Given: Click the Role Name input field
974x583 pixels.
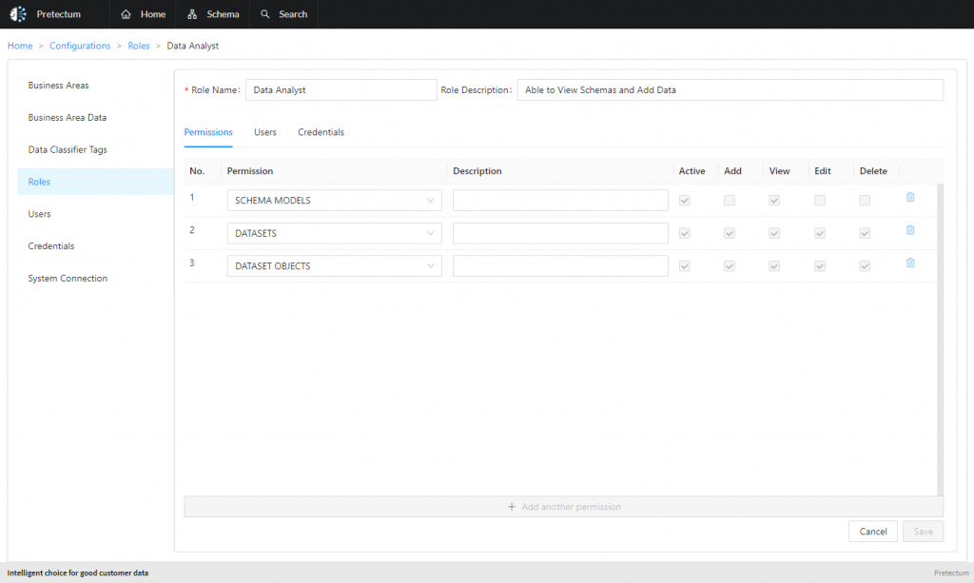Looking at the screenshot, I should click(x=341, y=90).
